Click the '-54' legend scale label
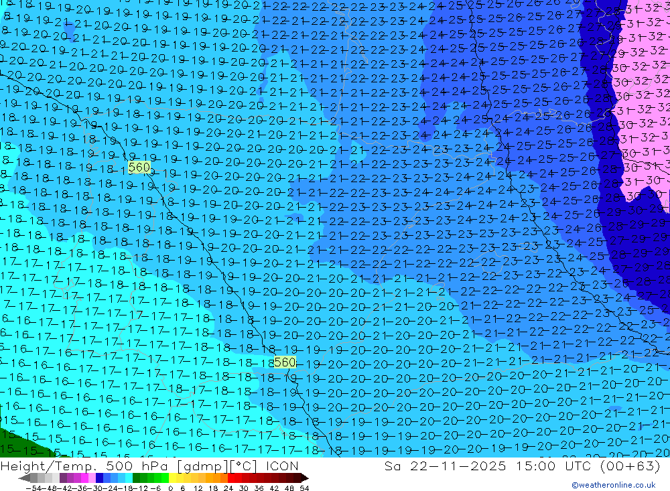This screenshot has height=491, width=670. 33,488
